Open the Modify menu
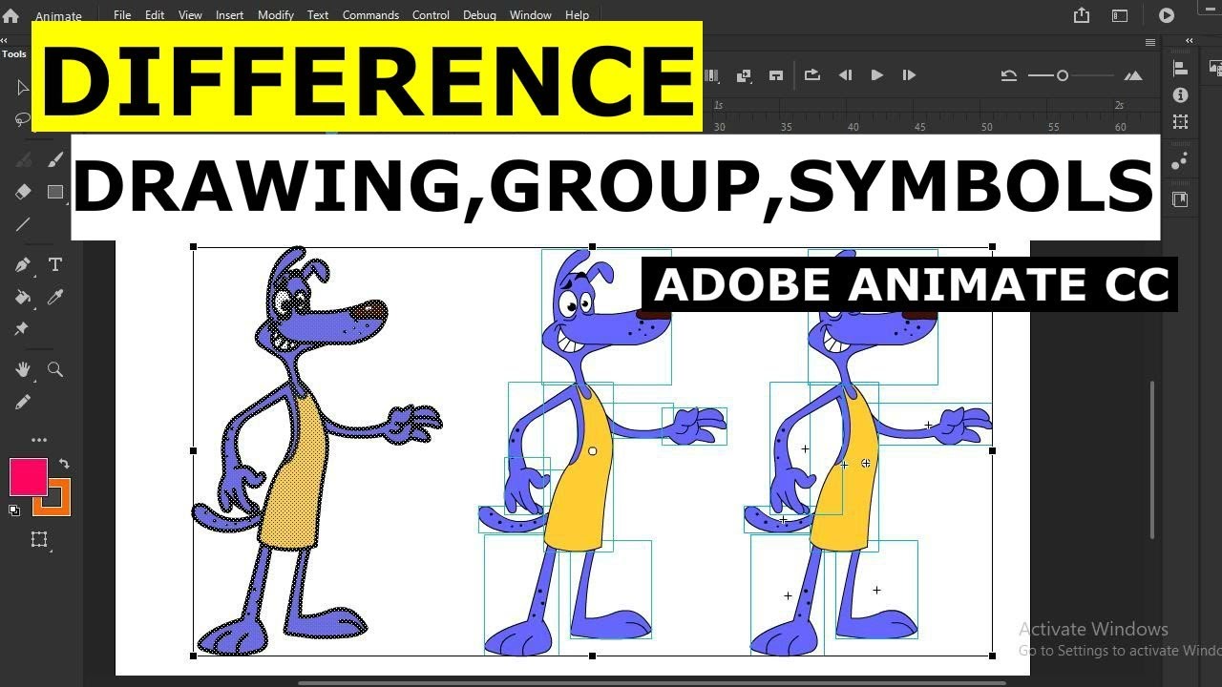The width and height of the screenshot is (1222, 687). 276,15
